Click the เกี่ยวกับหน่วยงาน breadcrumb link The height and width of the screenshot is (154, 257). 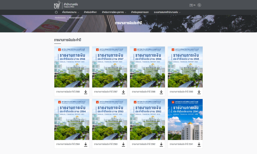pos(60,18)
